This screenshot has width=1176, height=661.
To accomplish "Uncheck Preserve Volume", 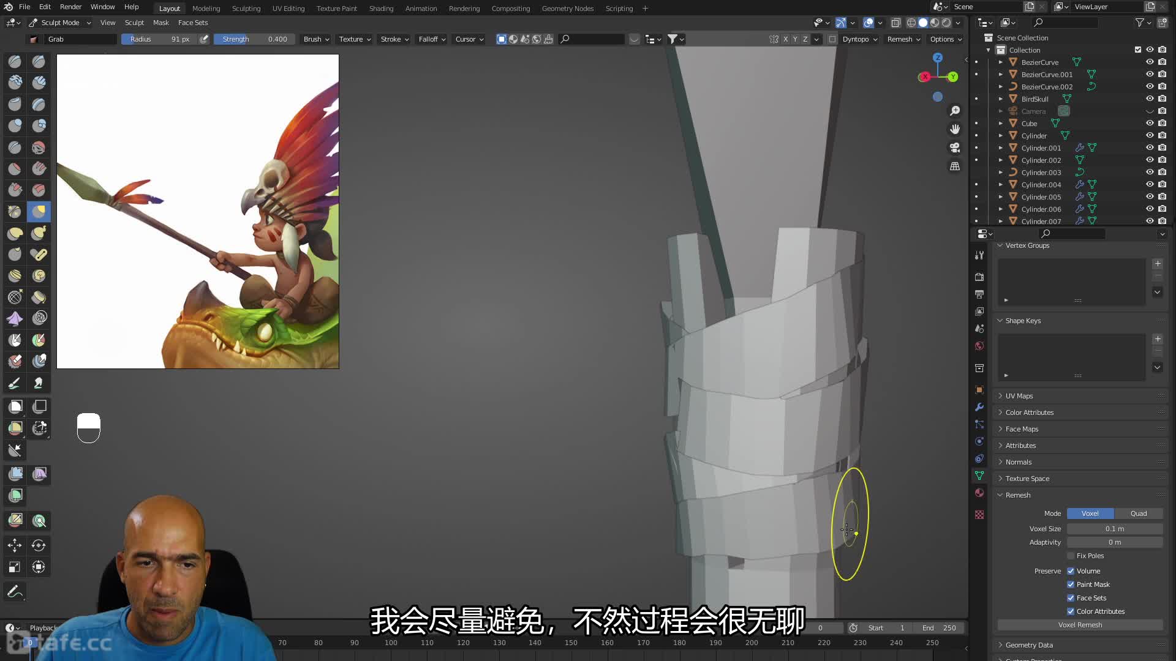I will 1071,571.
